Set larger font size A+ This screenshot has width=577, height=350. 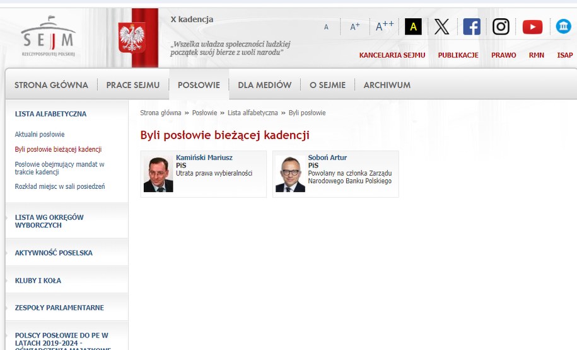355,26
